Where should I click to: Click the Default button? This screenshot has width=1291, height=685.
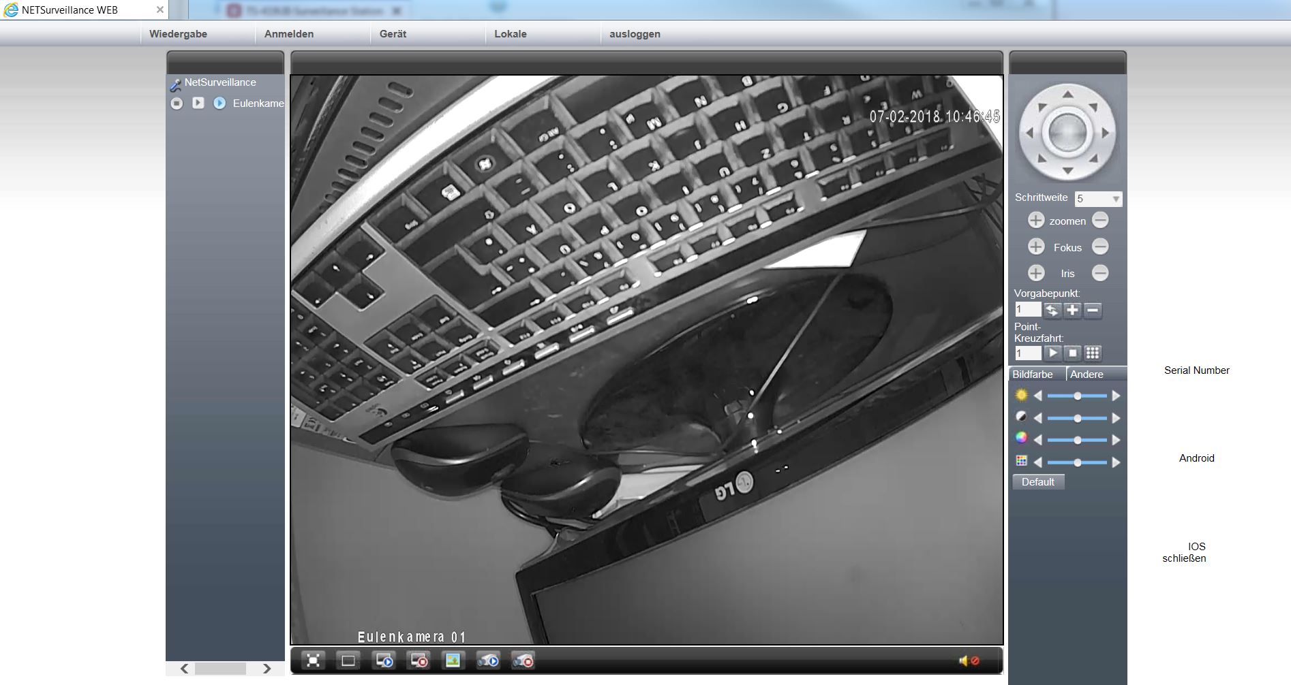(1037, 482)
